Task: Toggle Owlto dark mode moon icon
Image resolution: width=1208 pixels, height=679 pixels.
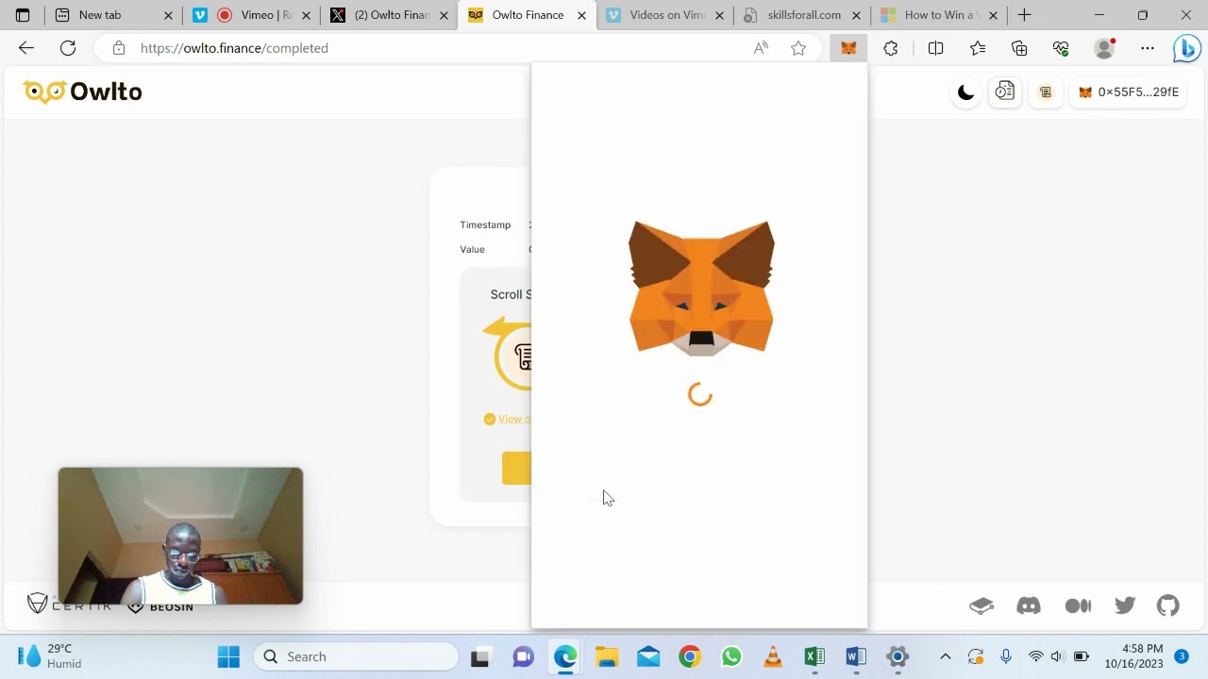Action: pos(965,92)
